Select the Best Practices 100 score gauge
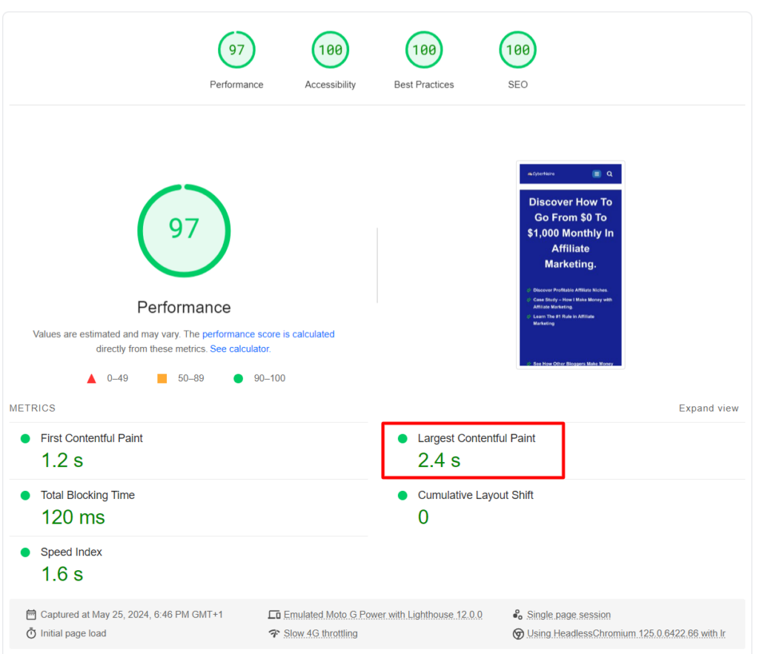759x654 pixels. pos(423,49)
